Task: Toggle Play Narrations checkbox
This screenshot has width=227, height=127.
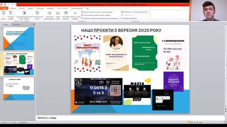Action: (82, 12)
